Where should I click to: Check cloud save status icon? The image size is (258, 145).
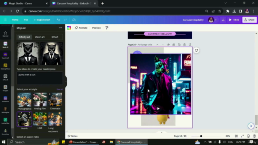[74, 20]
